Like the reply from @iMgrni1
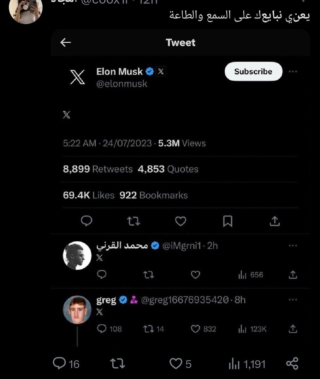 (x=196, y=275)
